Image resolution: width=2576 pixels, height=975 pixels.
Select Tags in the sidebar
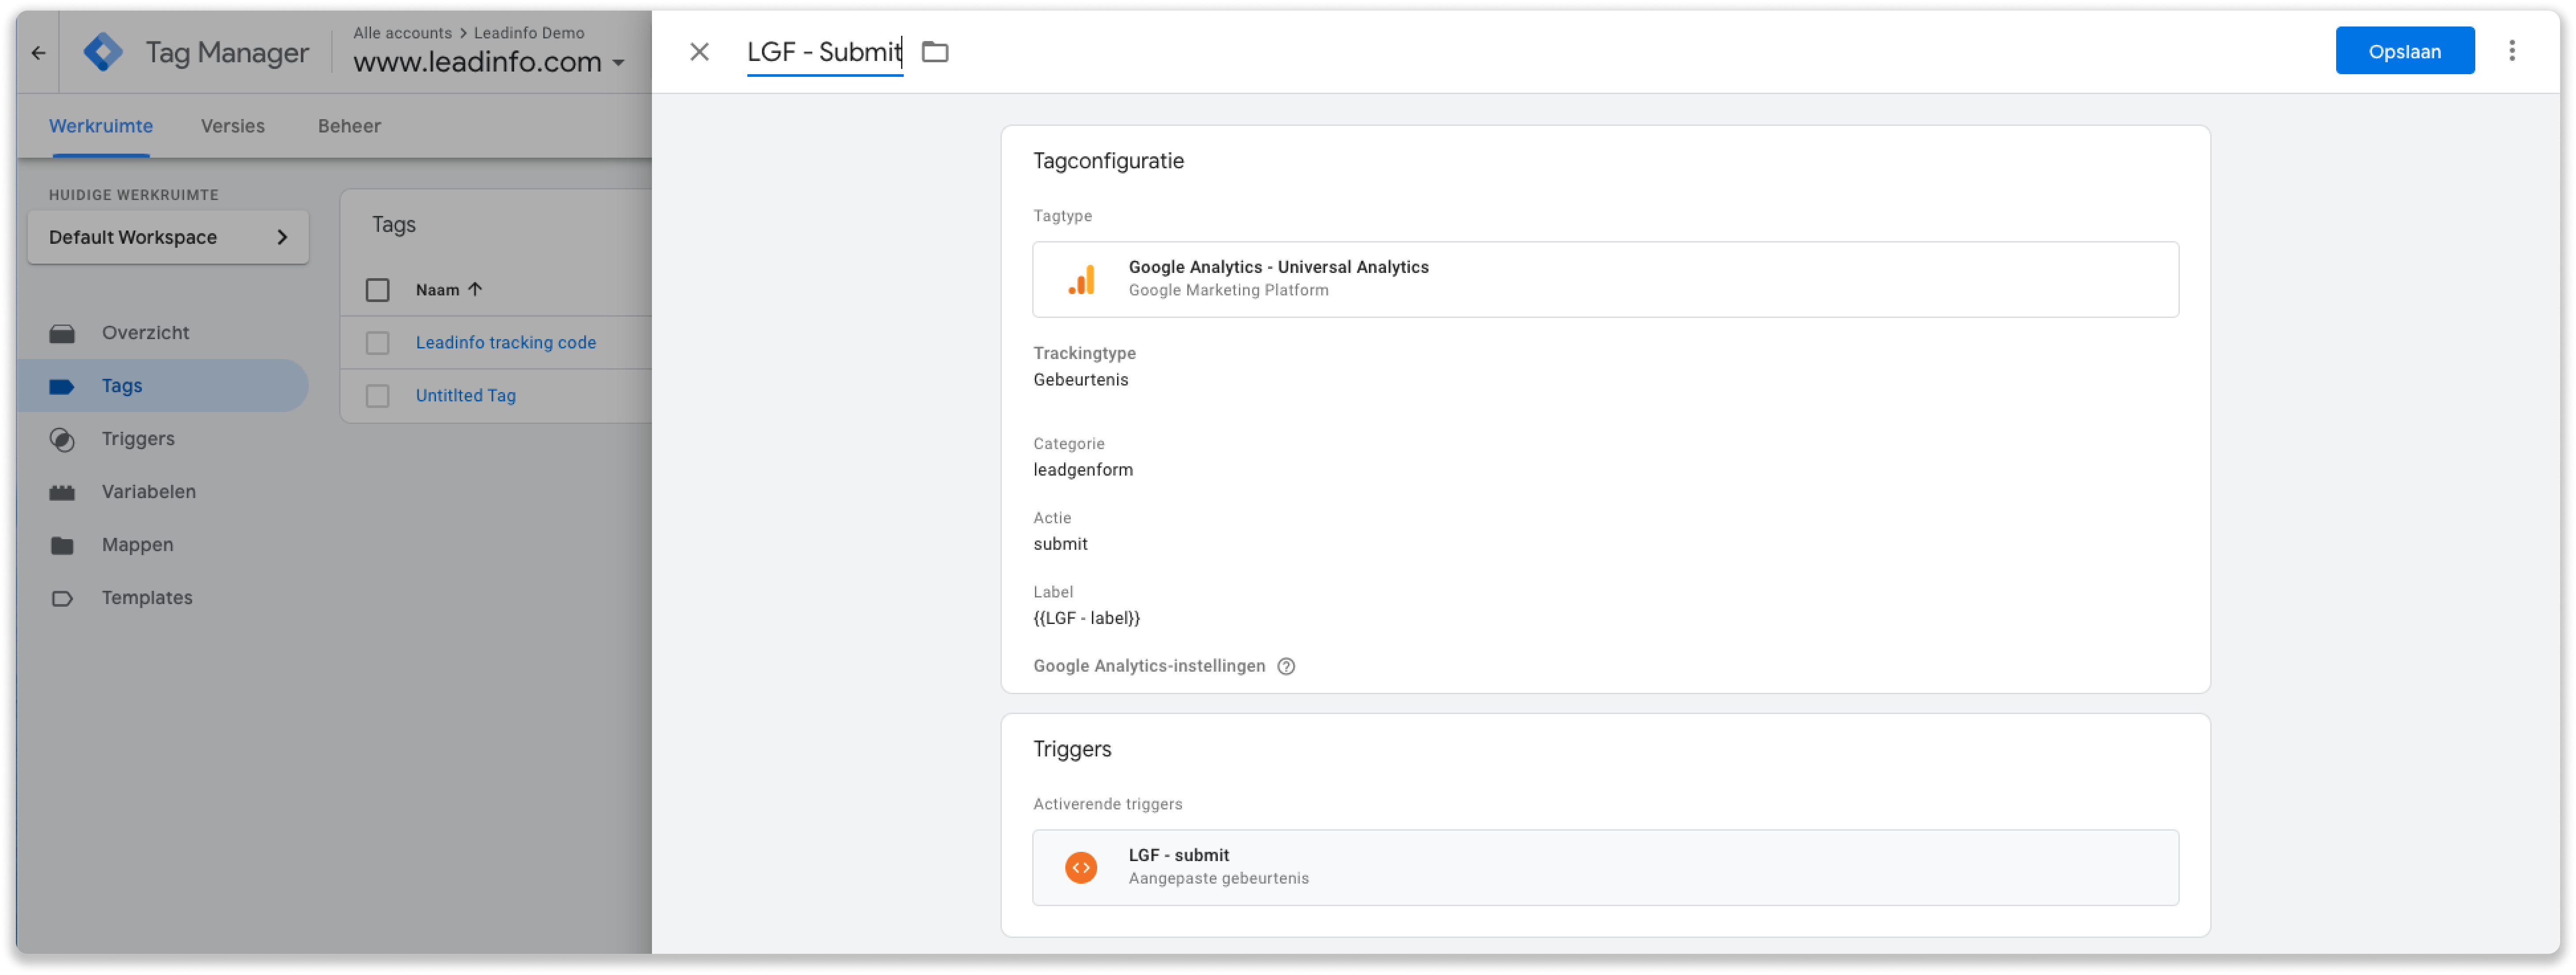coord(122,386)
